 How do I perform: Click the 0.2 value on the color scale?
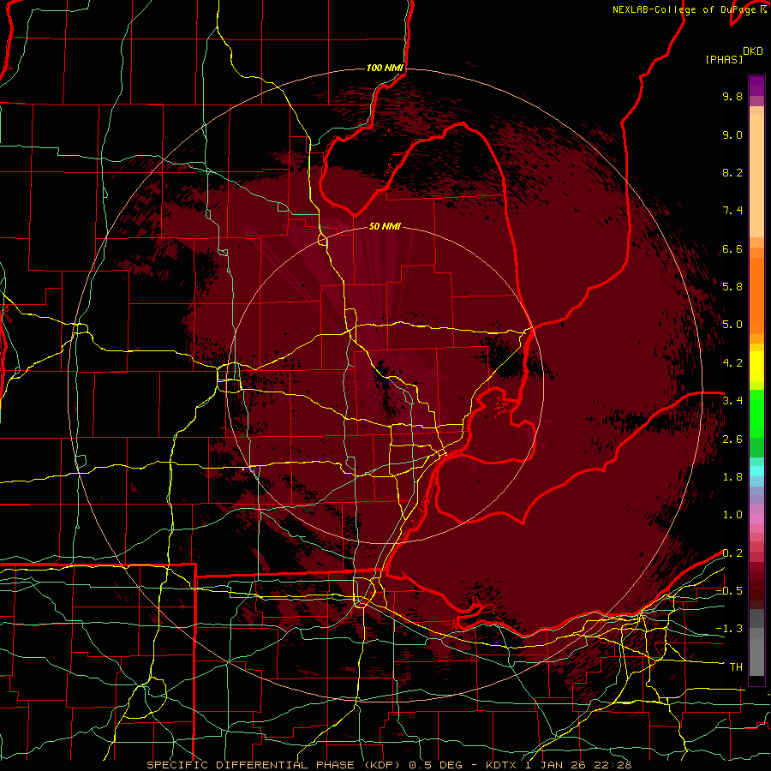point(732,553)
